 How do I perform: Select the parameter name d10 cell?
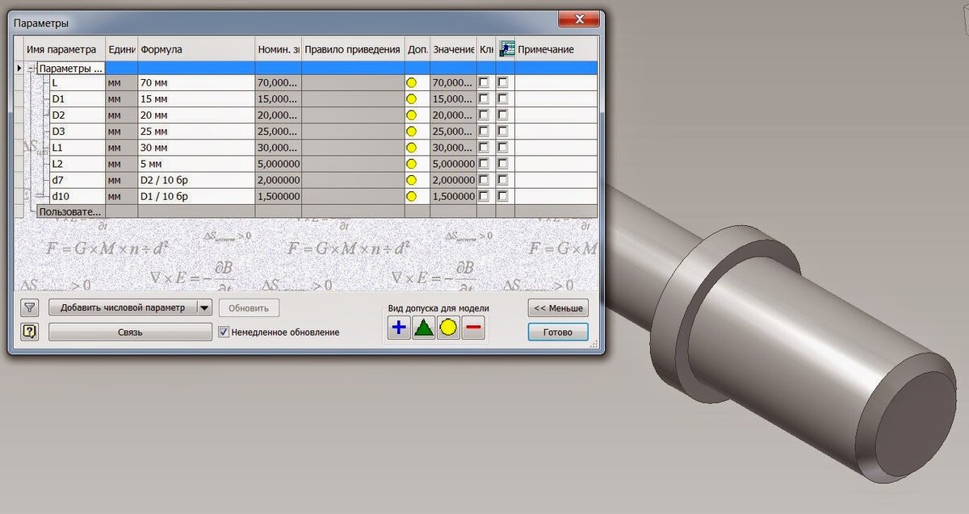[x=77, y=196]
